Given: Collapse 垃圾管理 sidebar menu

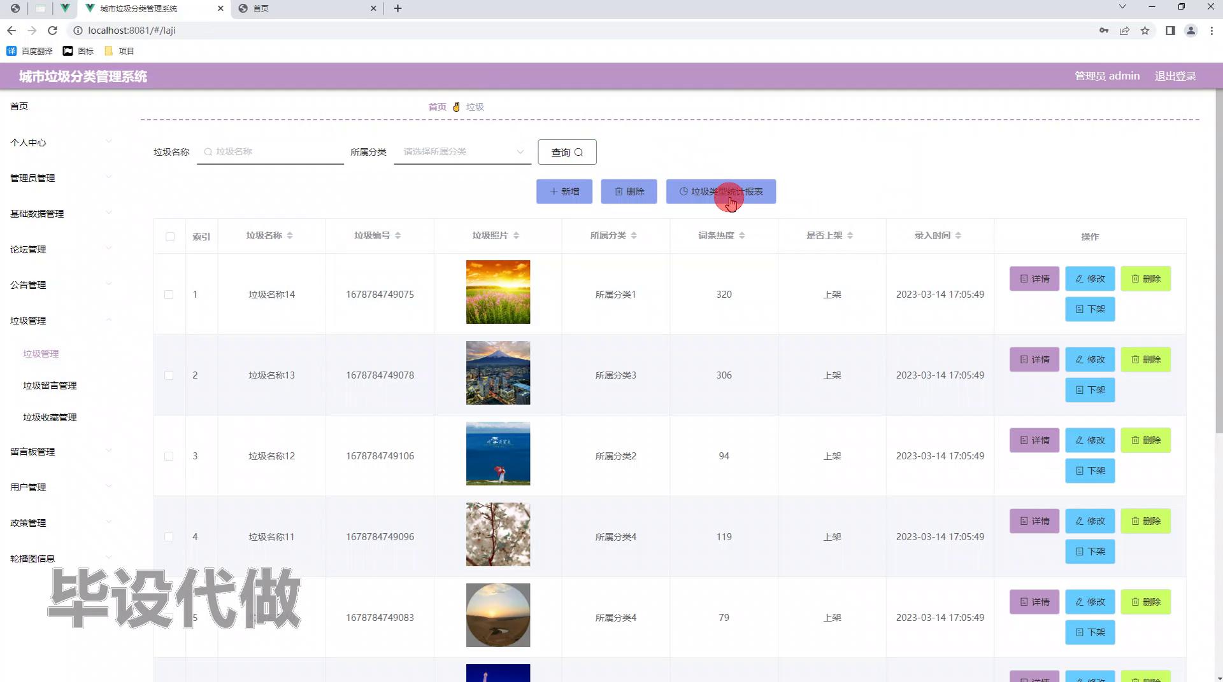Looking at the screenshot, I should [x=61, y=321].
